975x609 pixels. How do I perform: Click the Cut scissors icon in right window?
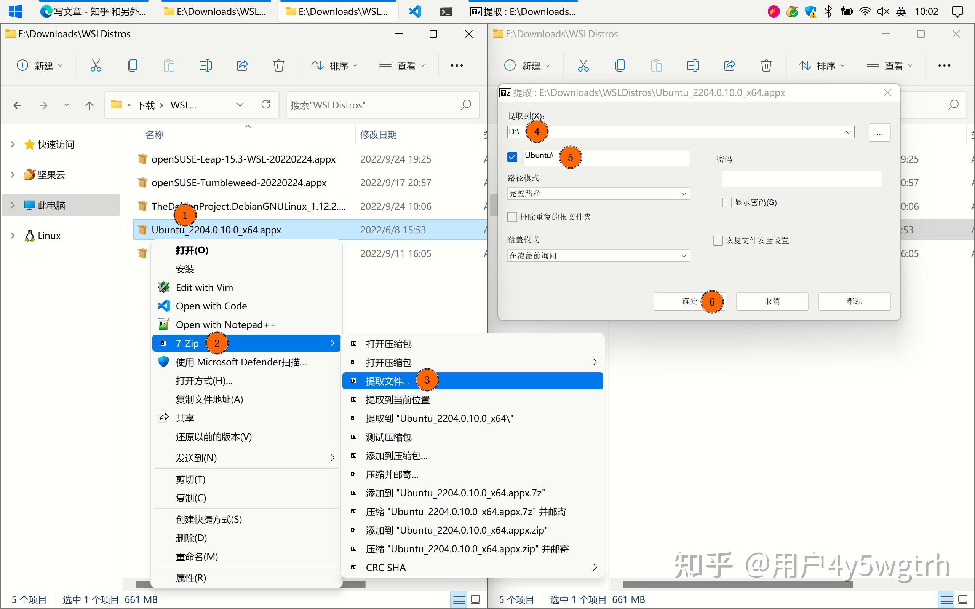[583, 65]
